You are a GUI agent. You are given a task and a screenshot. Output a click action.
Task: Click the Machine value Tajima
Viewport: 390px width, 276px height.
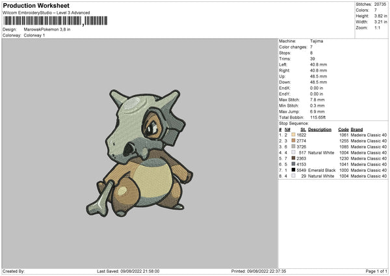point(317,41)
